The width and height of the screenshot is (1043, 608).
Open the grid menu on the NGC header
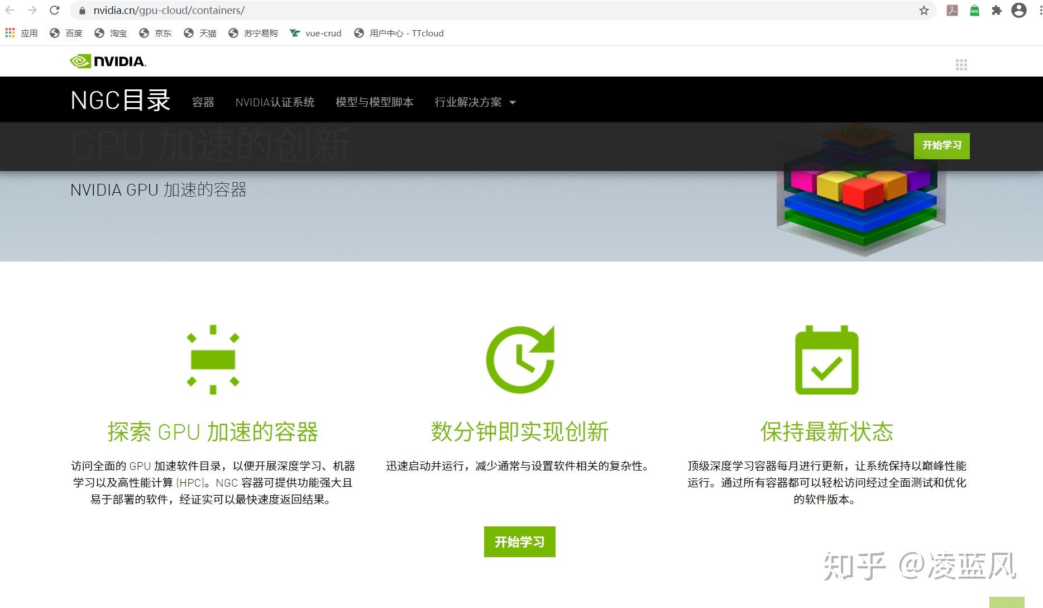pyautogui.click(x=962, y=65)
